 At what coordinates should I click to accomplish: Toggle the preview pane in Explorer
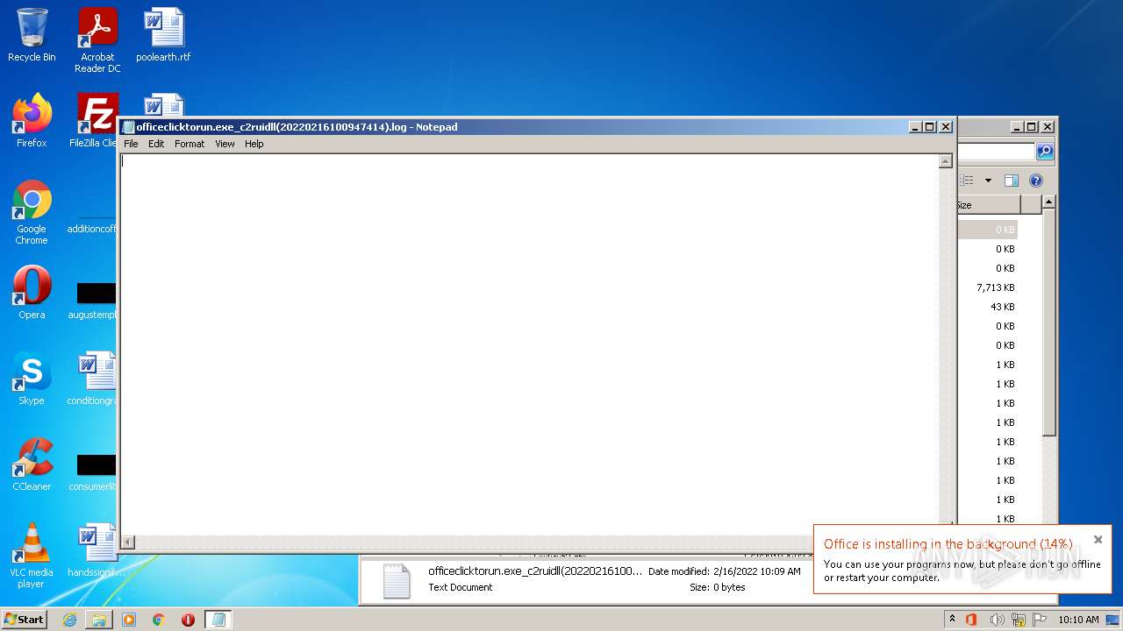[1011, 181]
